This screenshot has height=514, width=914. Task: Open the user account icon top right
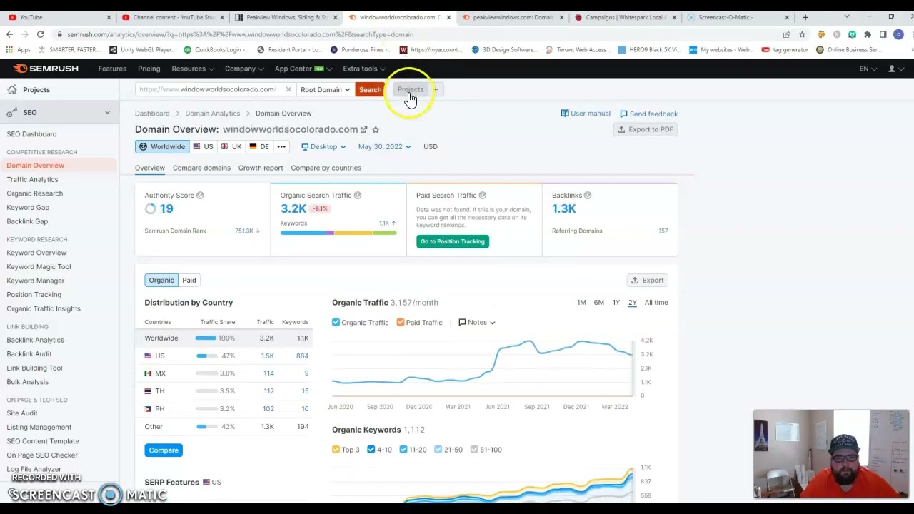tap(893, 69)
